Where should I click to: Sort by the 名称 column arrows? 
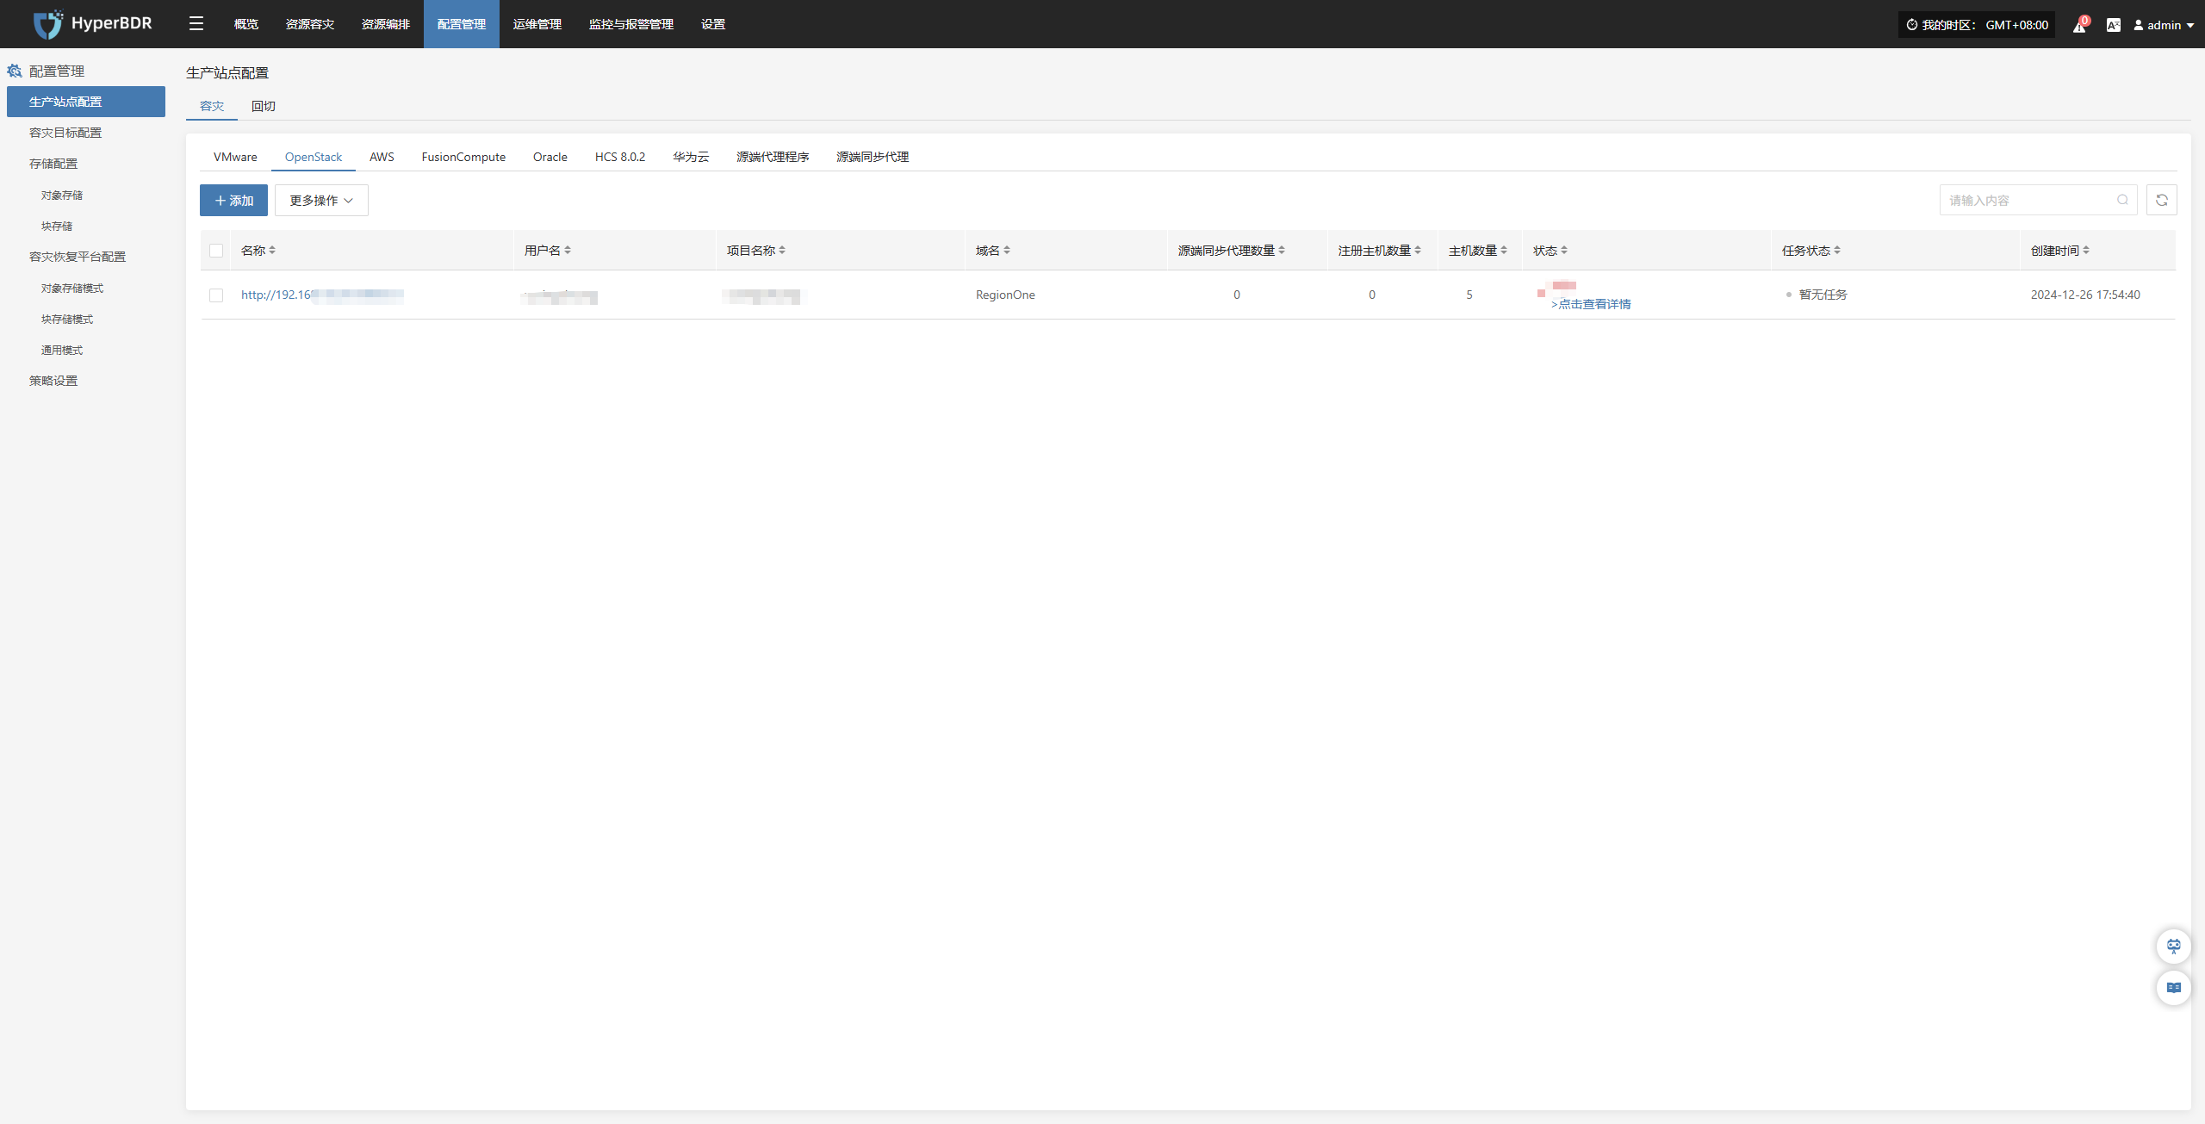point(272,251)
